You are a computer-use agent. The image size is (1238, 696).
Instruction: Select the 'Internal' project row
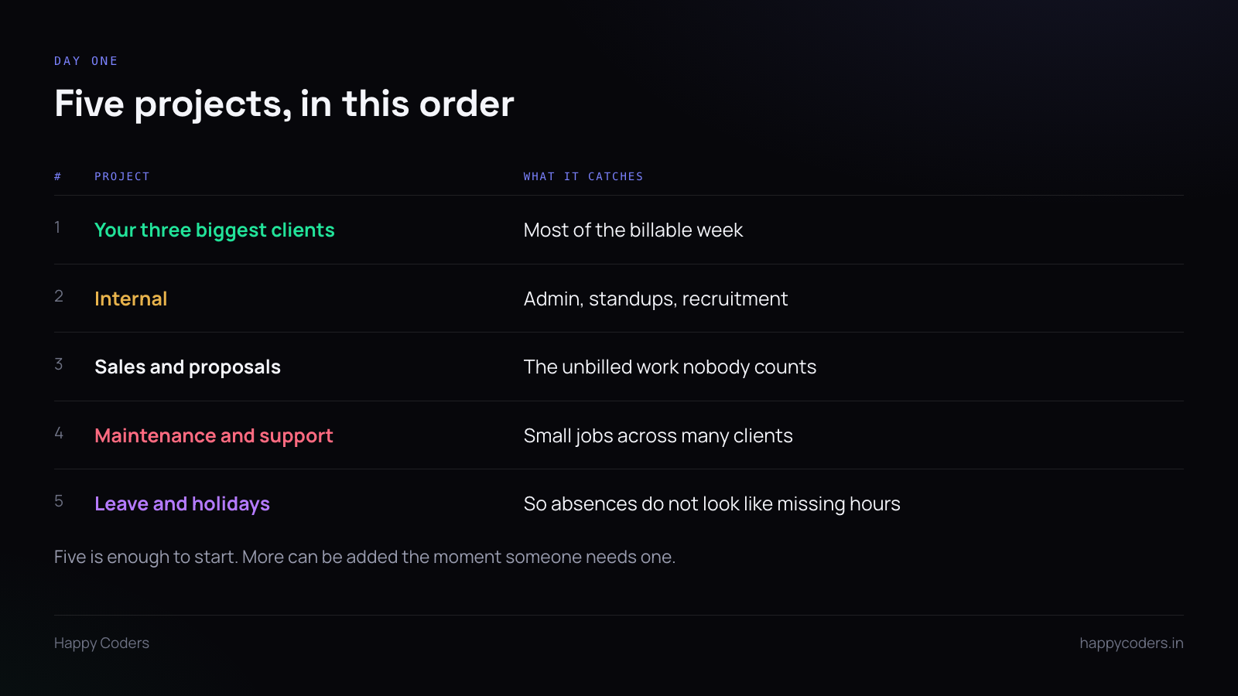[x=619, y=299]
